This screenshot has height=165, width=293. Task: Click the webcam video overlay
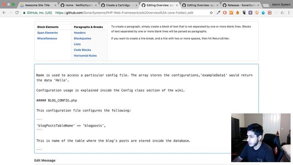[260, 137]
